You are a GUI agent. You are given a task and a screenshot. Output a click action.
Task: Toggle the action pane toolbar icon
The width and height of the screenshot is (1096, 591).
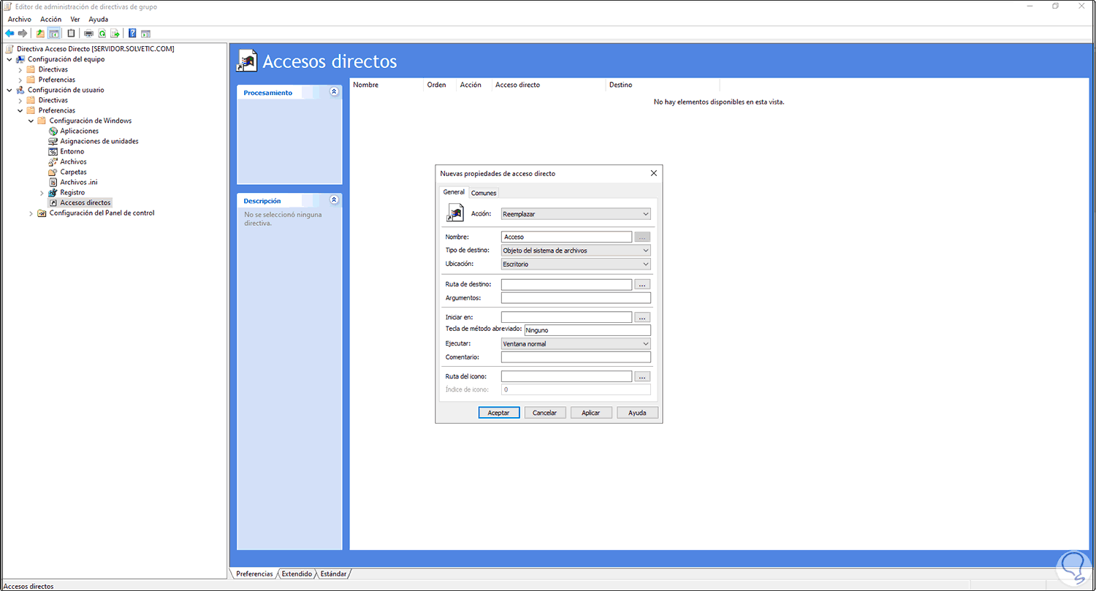145,33
